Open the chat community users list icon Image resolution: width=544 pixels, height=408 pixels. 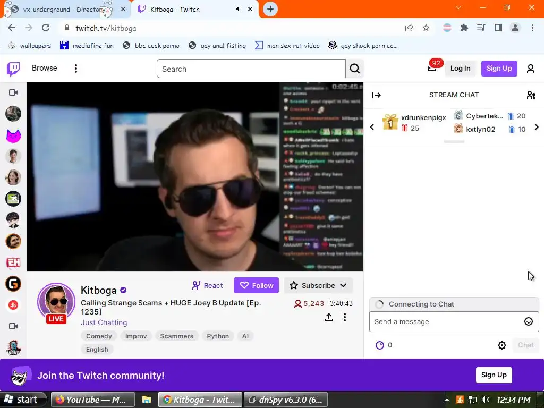(531, 95)
